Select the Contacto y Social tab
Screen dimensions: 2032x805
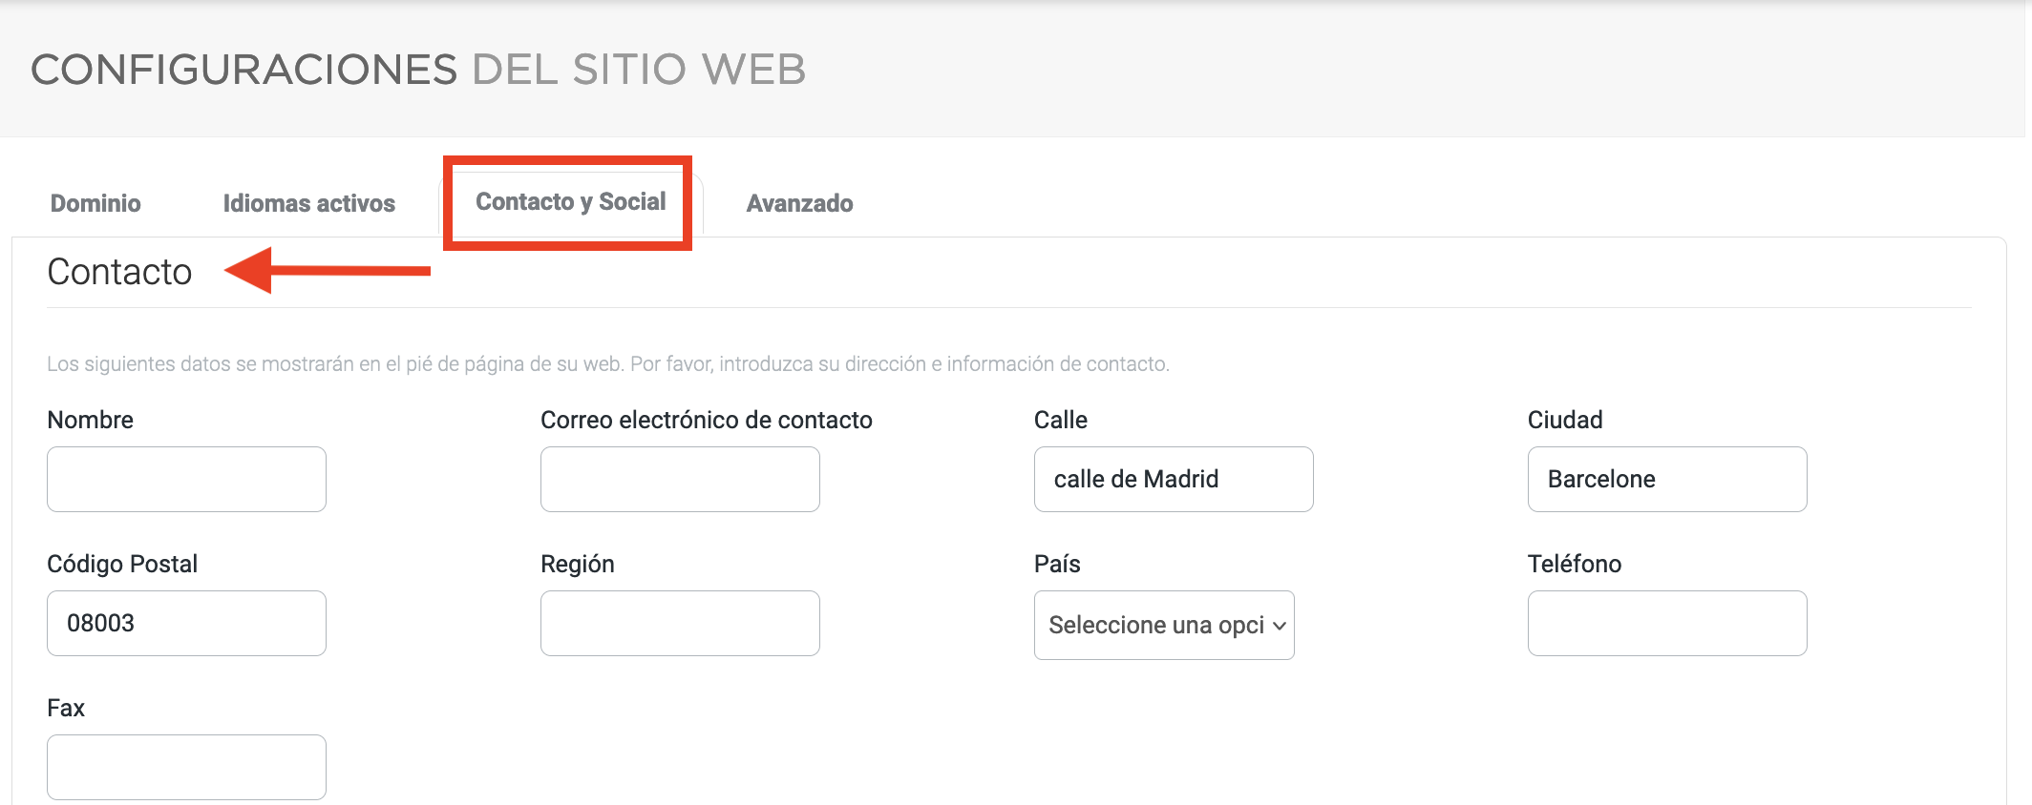coord(570,202)
